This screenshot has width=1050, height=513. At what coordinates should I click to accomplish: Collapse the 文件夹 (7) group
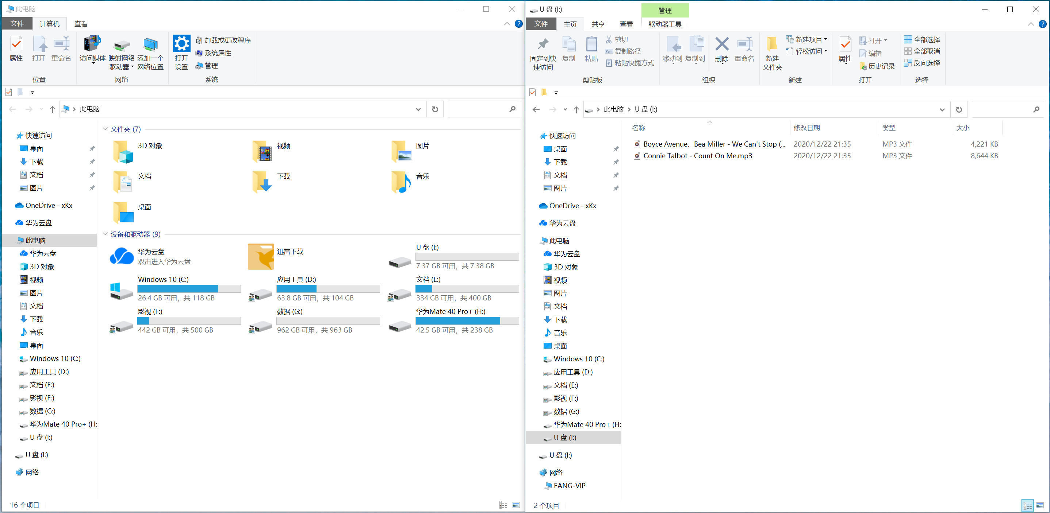[106, 129]
